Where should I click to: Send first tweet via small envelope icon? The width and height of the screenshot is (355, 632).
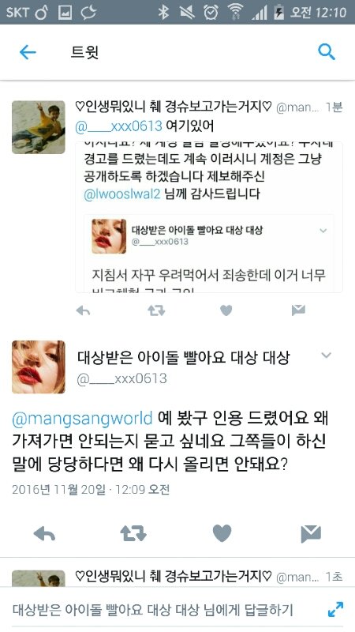(298, 310)
